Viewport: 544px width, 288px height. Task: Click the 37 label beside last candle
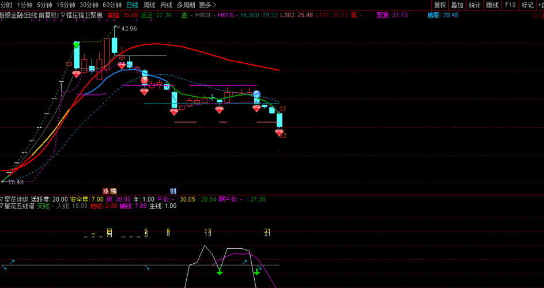click(x=283, y=109)
